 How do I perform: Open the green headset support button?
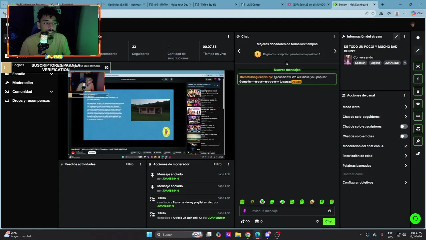pos(415,219)
